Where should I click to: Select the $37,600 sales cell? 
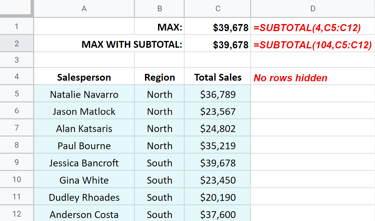(x=218, y=214)
